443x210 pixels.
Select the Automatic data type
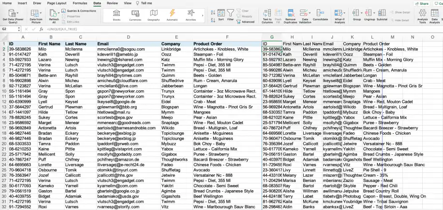(x=172, y=15)
